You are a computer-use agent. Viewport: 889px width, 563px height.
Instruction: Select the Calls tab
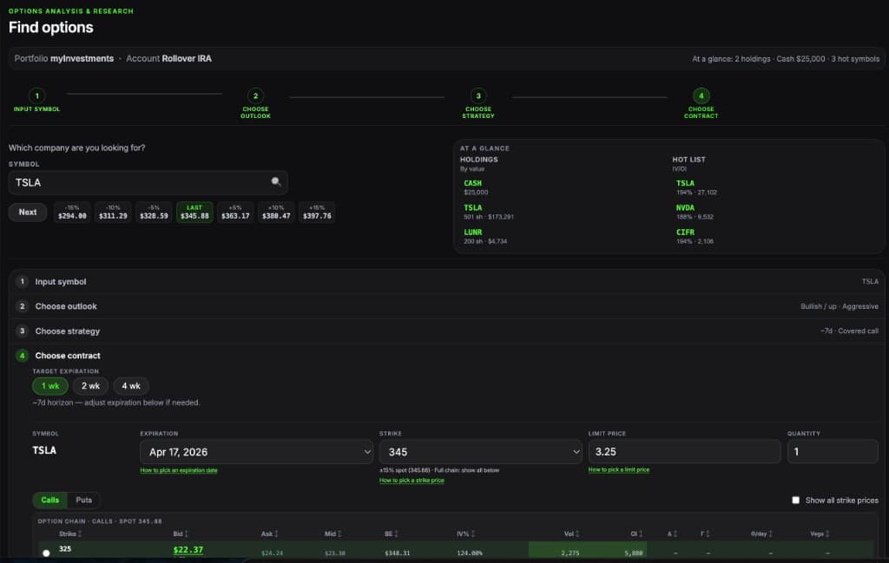(x=49, y=500)
